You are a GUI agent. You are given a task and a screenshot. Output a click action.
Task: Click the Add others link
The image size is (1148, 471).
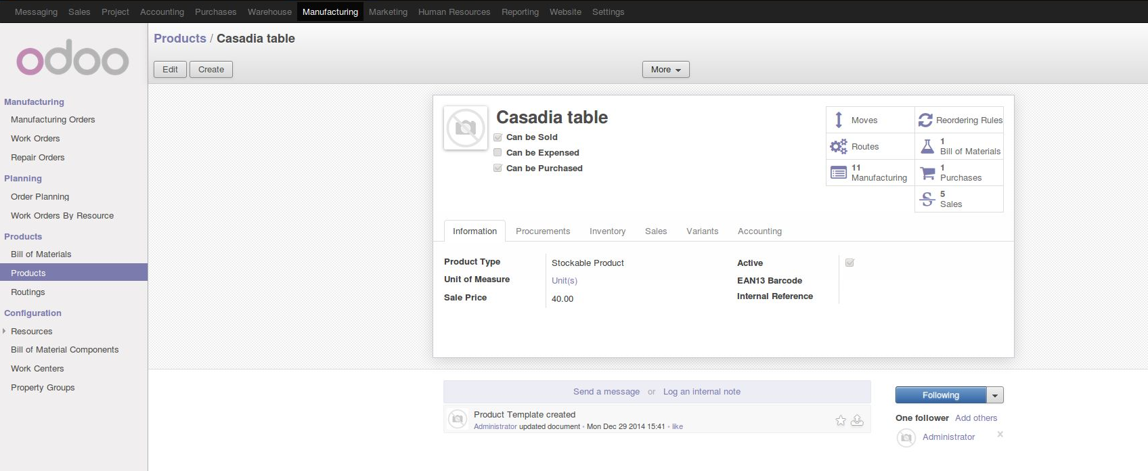[x=976, y=418]
